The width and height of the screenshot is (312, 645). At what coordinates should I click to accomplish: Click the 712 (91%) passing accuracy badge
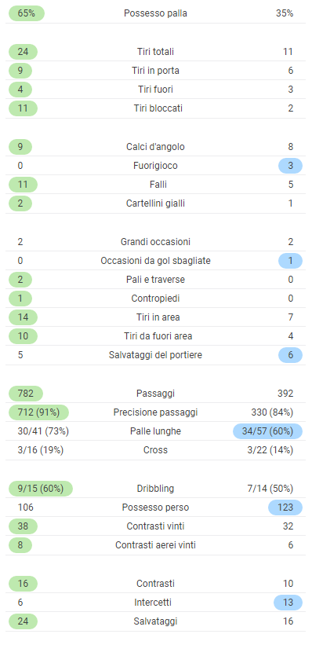click(x=38, y=412)
